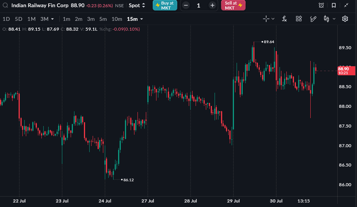Click the 27 Jul date label
This screenshot has height=207, width=357.
(x=148, y=201)
